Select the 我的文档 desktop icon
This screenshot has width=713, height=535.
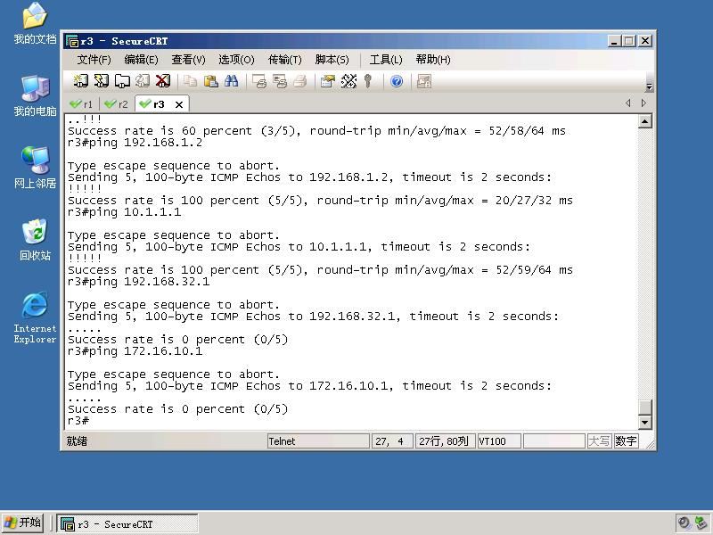pos(35,24)
